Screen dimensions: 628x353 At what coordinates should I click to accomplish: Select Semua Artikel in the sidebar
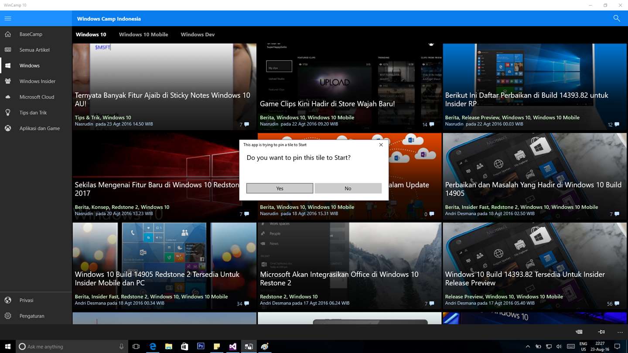click(36, 50)
